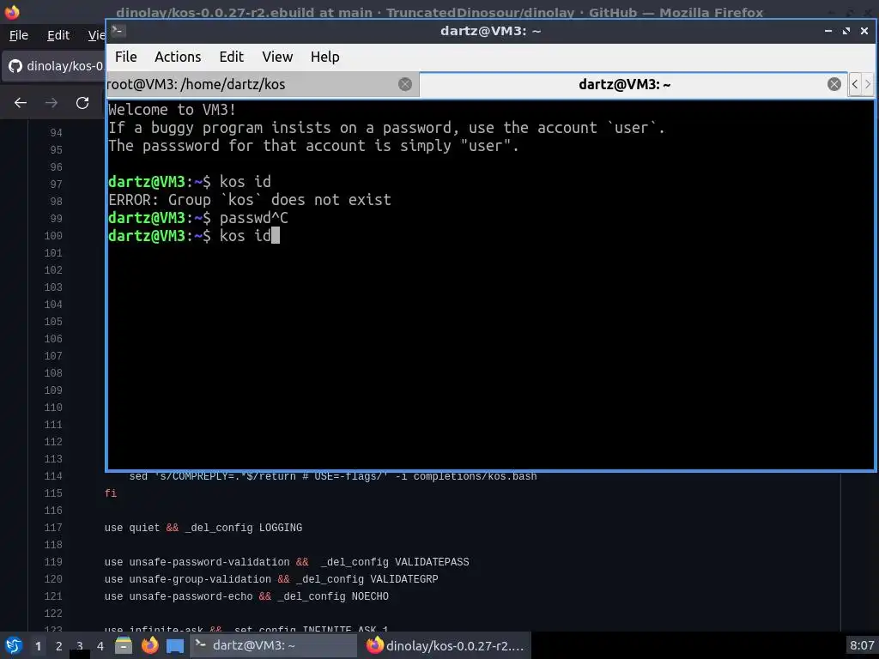Switch to root@VM3: /home/dartz/kos tab

263,84
